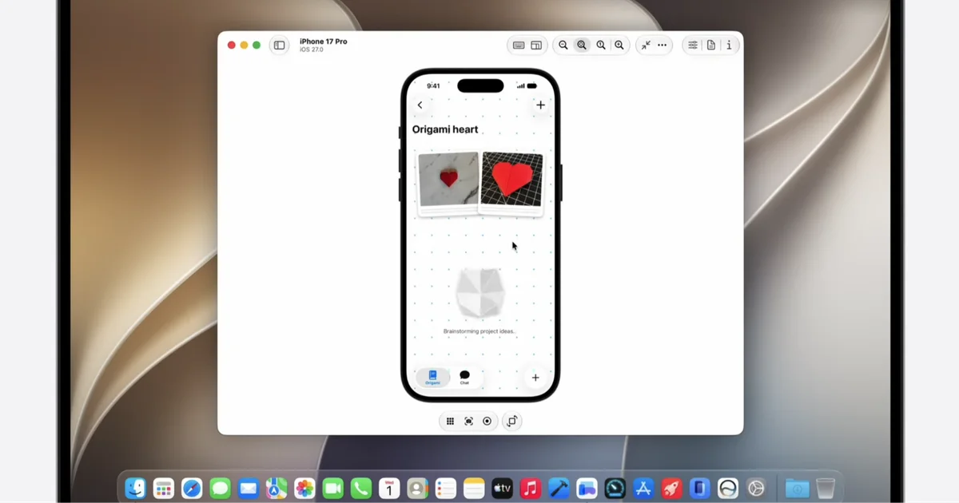Switch to the Origami tab

pyautogui.click(x=432, y=378)
